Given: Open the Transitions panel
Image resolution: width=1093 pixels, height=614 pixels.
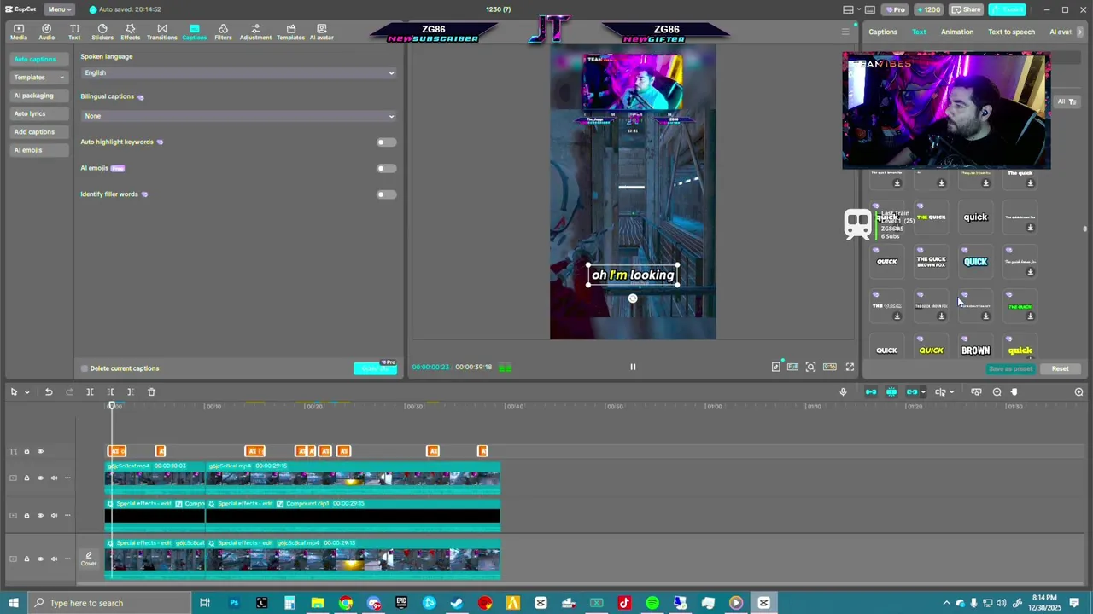Looking at the screenshot, I should pos(161,32).
